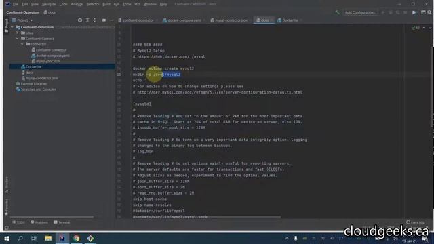Open the Tools menu
The image size is (434, 244).
(127, 4)
